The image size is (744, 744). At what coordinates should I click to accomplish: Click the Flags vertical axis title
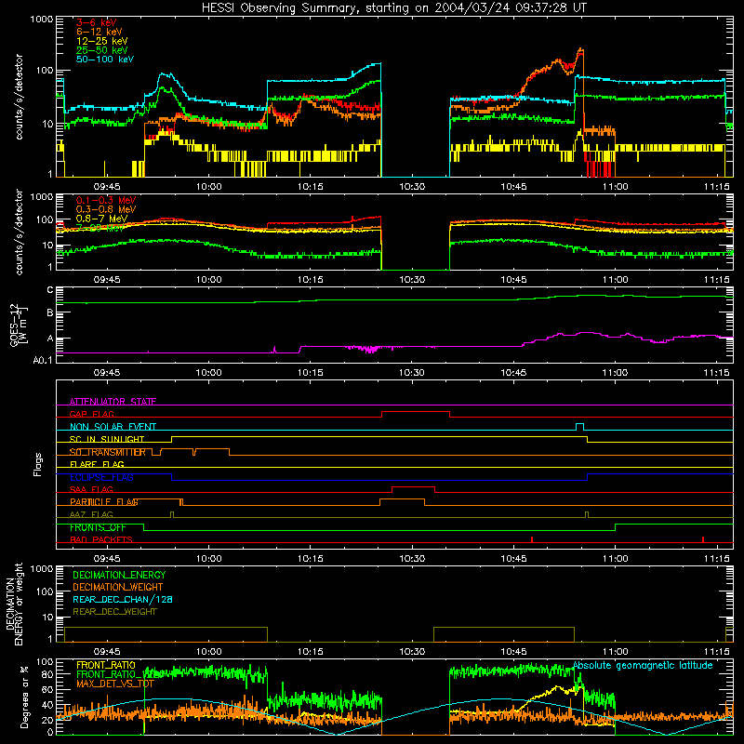[x=38, y=464]
